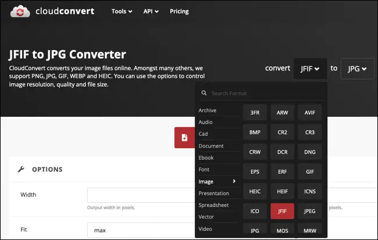Click the CloudConvert cloud logo icon

click(x=20, y=11)
